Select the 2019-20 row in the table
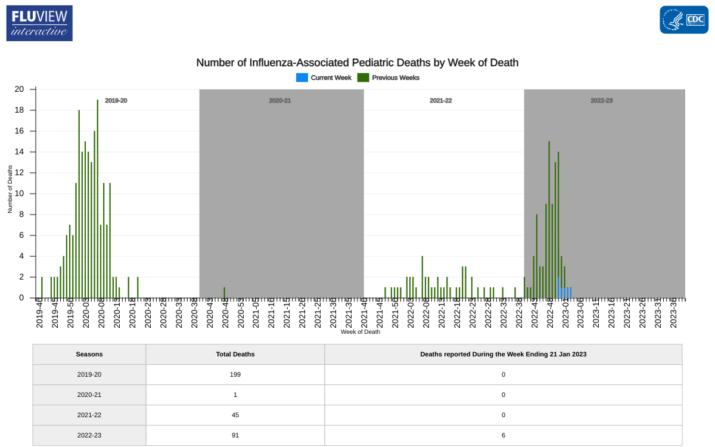 (x=89, y=374)
